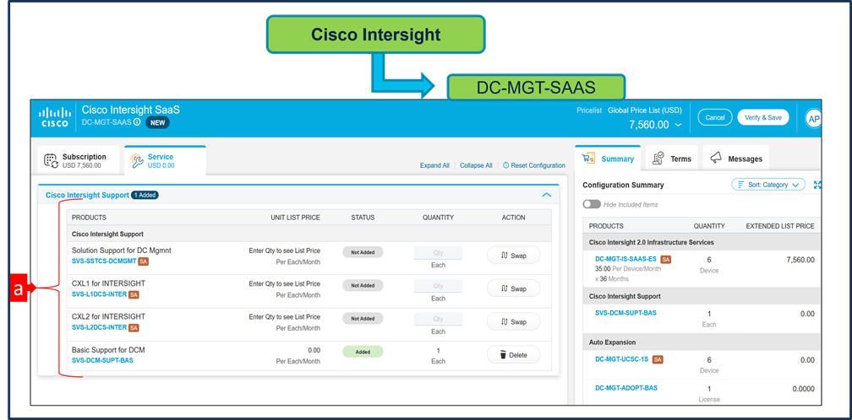Click the fullscreen expand icon in Configuration Summary
This screenshot has height=420, width=852.
817,185
